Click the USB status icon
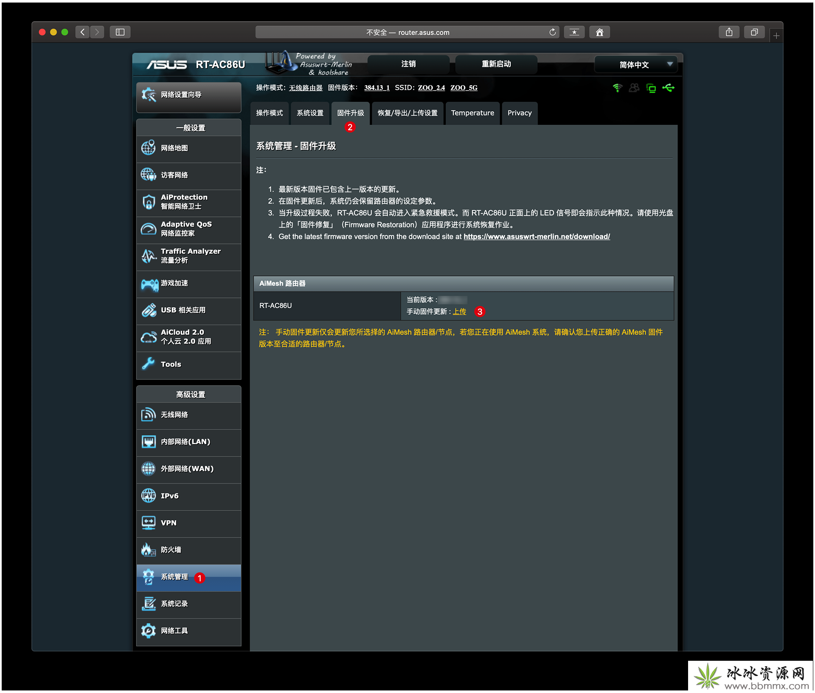This screenshot has width=815, height=693. click(668, 88)
